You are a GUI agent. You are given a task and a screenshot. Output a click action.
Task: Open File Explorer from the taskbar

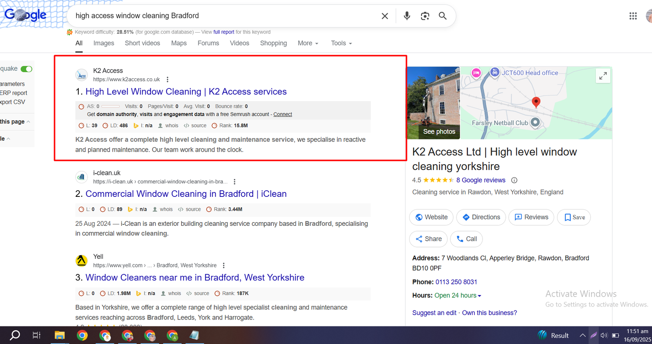coord(60,335)
